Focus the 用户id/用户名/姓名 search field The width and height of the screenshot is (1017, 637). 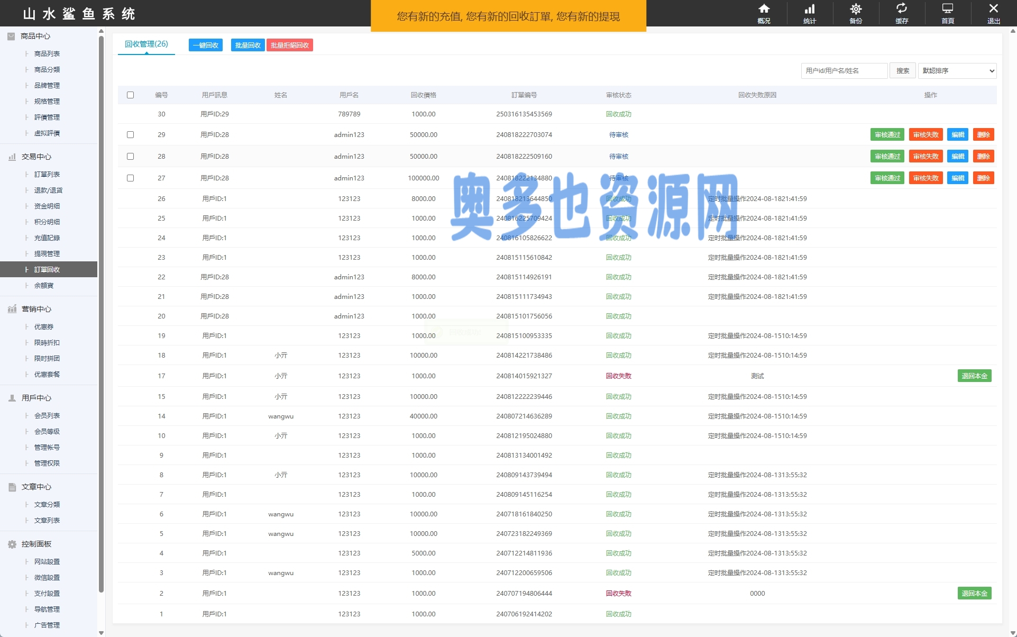[x=844, y=71]
